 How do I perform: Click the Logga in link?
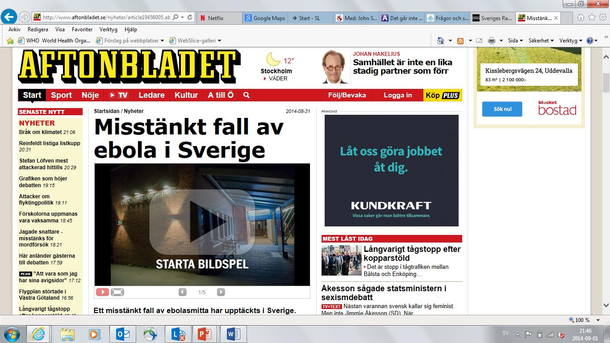click(398, 95)
